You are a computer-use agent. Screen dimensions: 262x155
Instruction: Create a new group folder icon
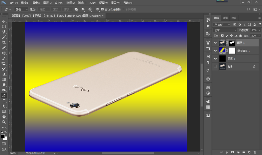(244, 152)
